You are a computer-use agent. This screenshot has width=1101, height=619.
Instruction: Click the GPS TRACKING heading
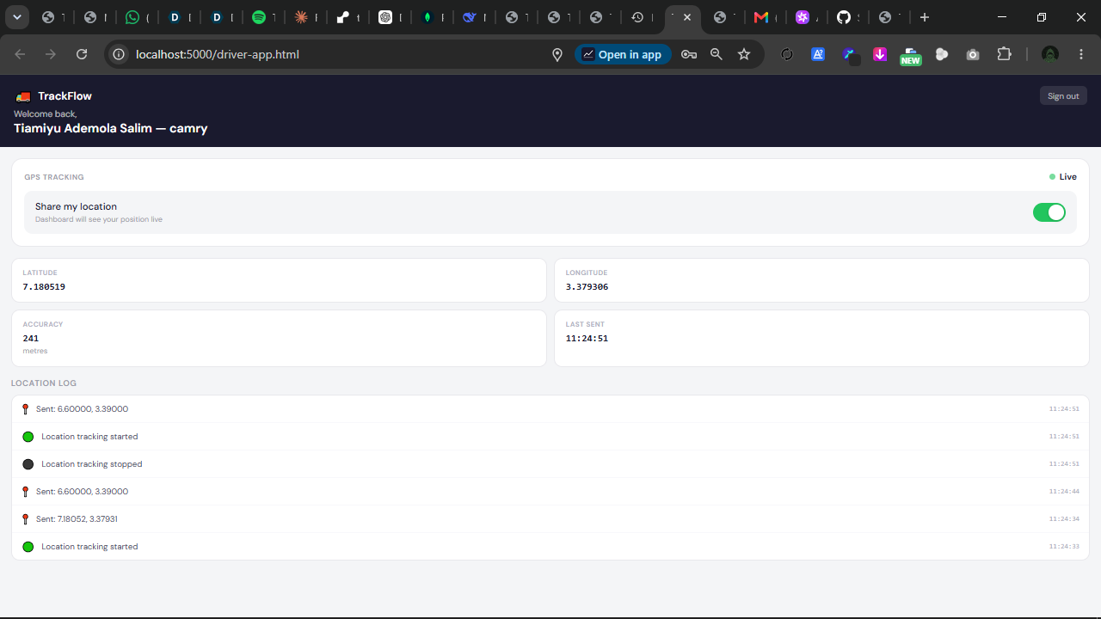click(x=54, y=177)
